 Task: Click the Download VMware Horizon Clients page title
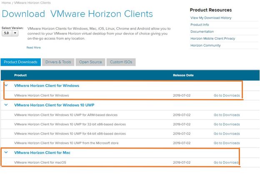coord(77,14)
